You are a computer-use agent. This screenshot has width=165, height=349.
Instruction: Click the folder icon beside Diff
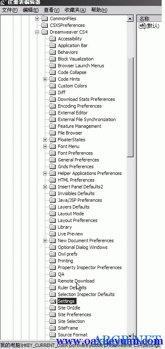53,93
